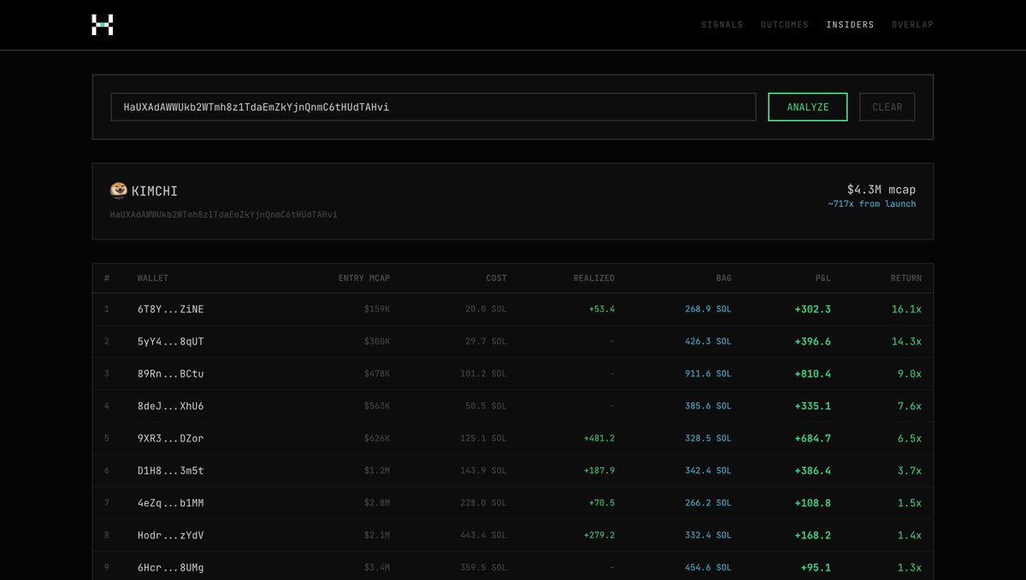Click the $159K entry mcap cell
The image size is (1026, 580).
coord(377,309)
